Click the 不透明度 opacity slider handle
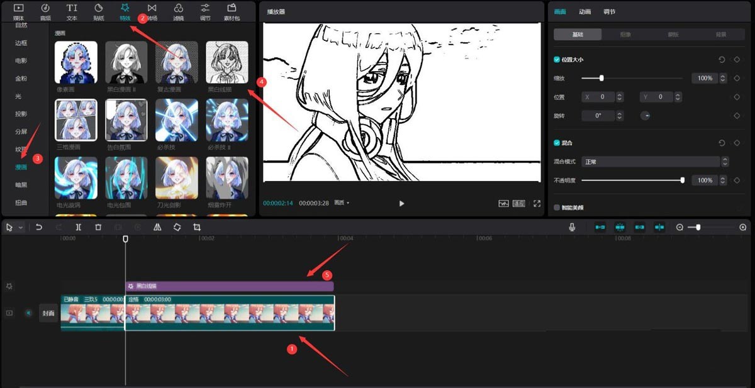 tap(683, 180)
